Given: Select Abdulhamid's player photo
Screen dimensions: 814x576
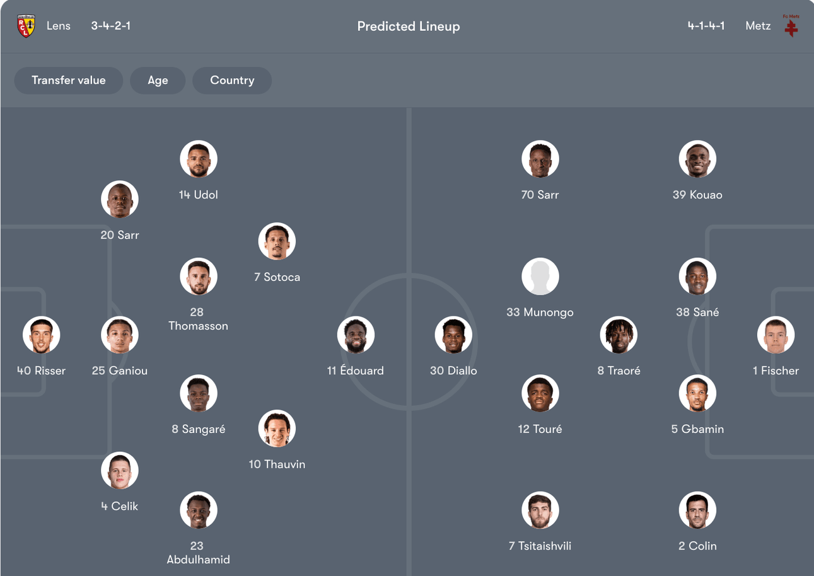Looking at the screenshot, I should [x=199, y=510].
